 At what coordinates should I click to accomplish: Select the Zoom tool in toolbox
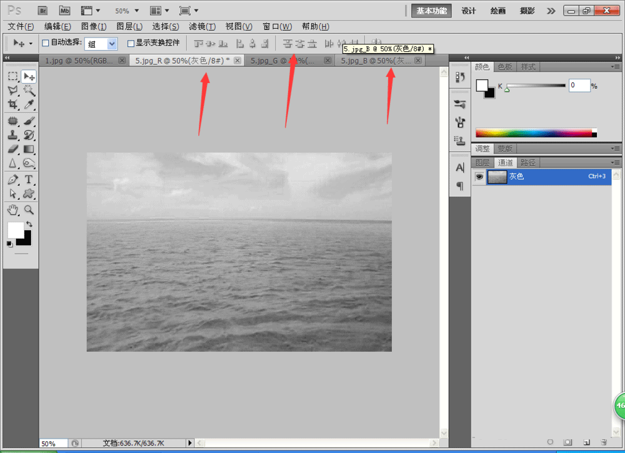click(x=29, y=209)
